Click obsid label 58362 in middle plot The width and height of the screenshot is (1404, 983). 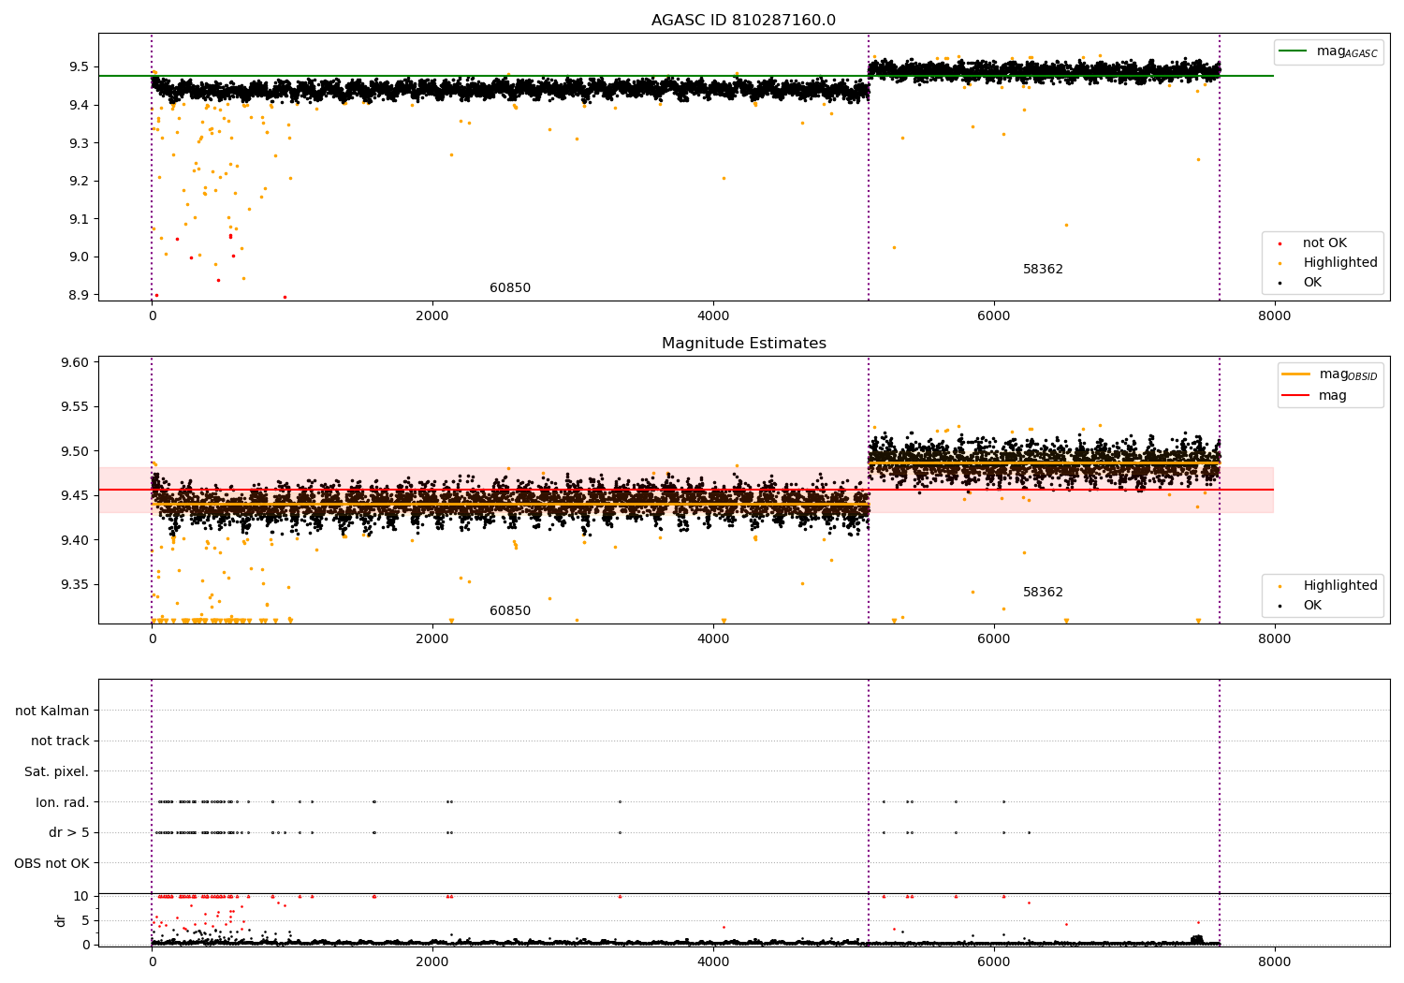(x=1043, y=593)
